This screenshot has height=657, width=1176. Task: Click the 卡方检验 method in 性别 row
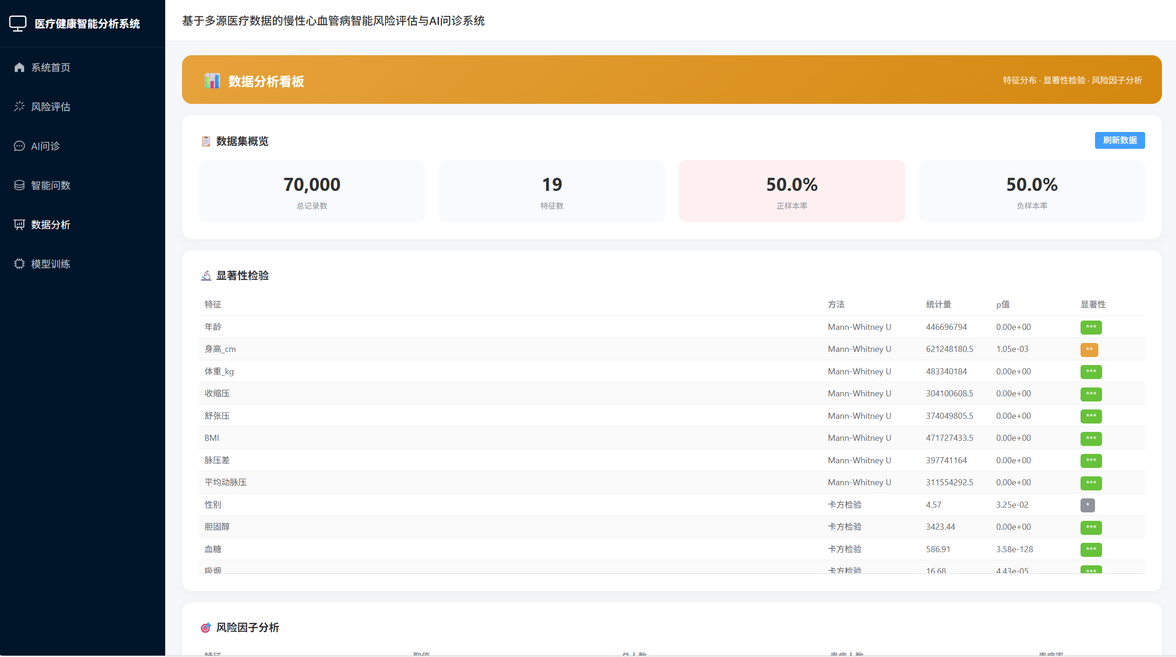(x=845, y=505)
